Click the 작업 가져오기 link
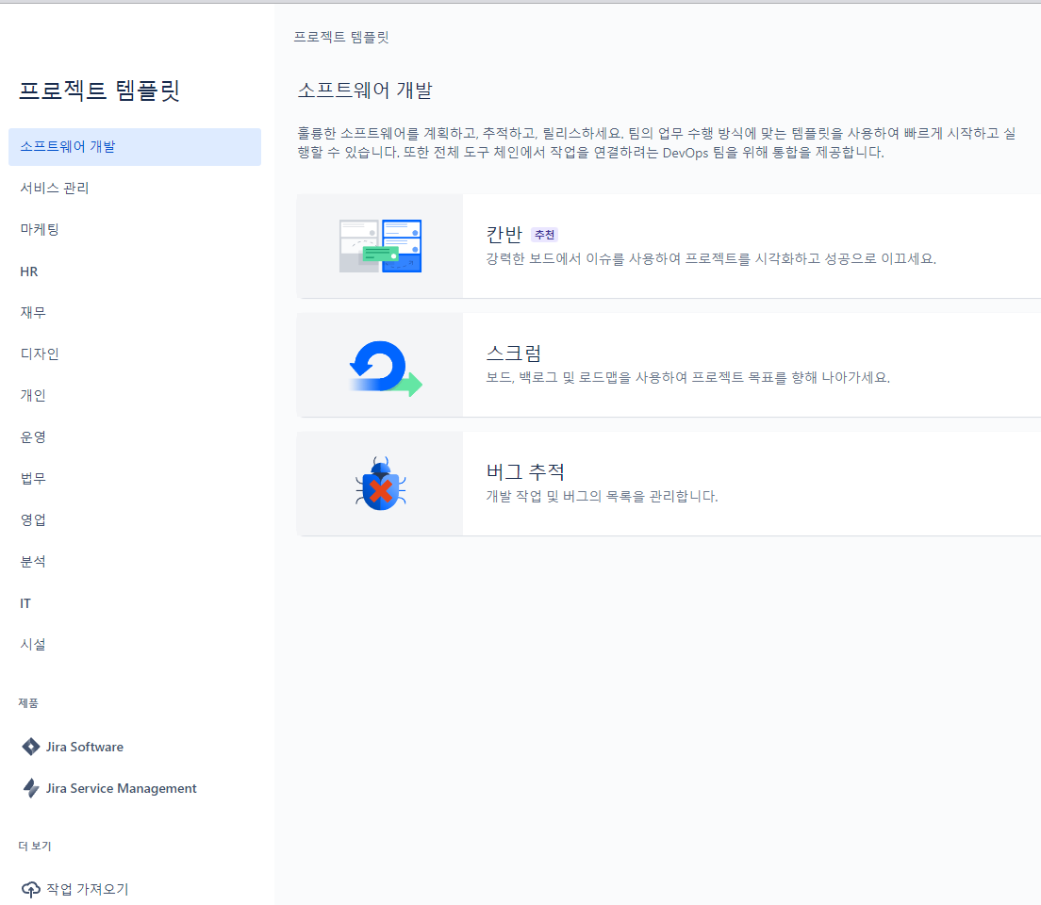This screenshot has width=1041, height=905. pyautogui.click(x=90, y=888)
